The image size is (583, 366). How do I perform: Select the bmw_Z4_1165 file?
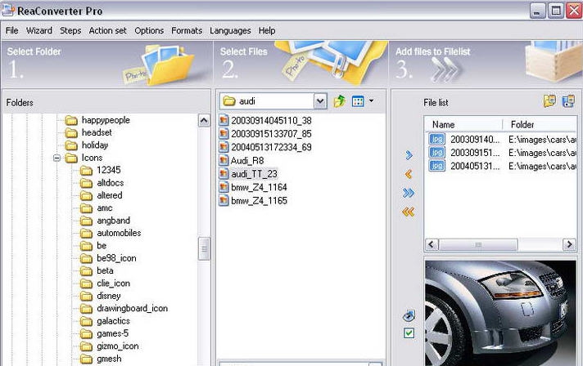point(259,201)
